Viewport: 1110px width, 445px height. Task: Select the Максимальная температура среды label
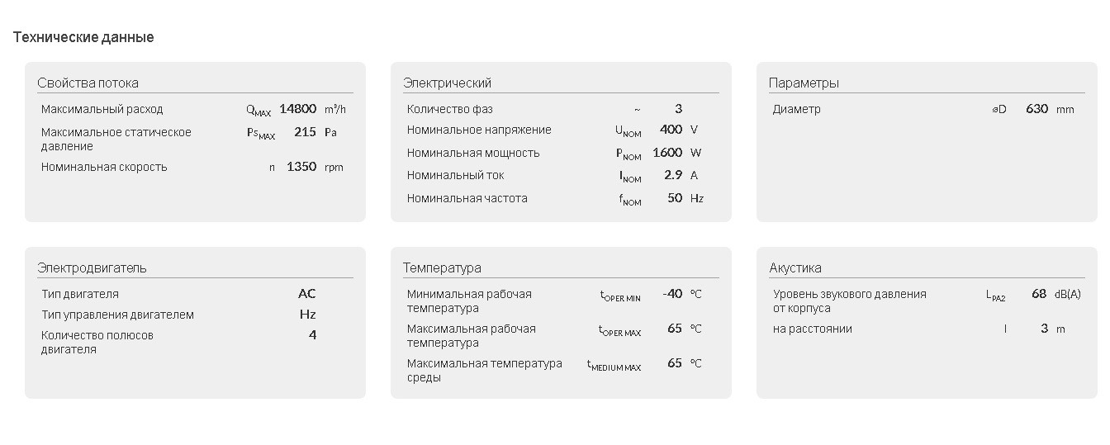point(485,370)
